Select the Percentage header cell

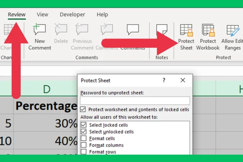pyautogui.click(x=46, y=106)
